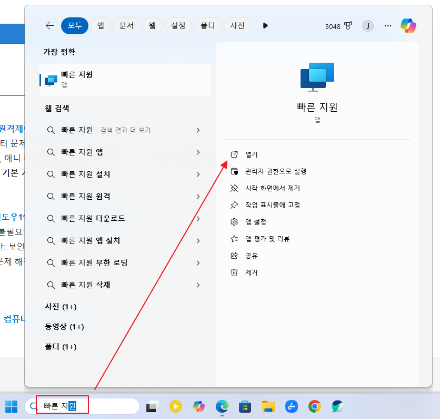This screenshot has width=440, height=419.
Task: Switch to the 웹 filter tab
Action: click(x=153, y=26)
